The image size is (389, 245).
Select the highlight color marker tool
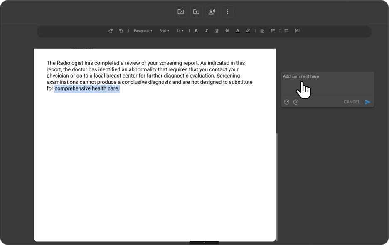[248, 31]
